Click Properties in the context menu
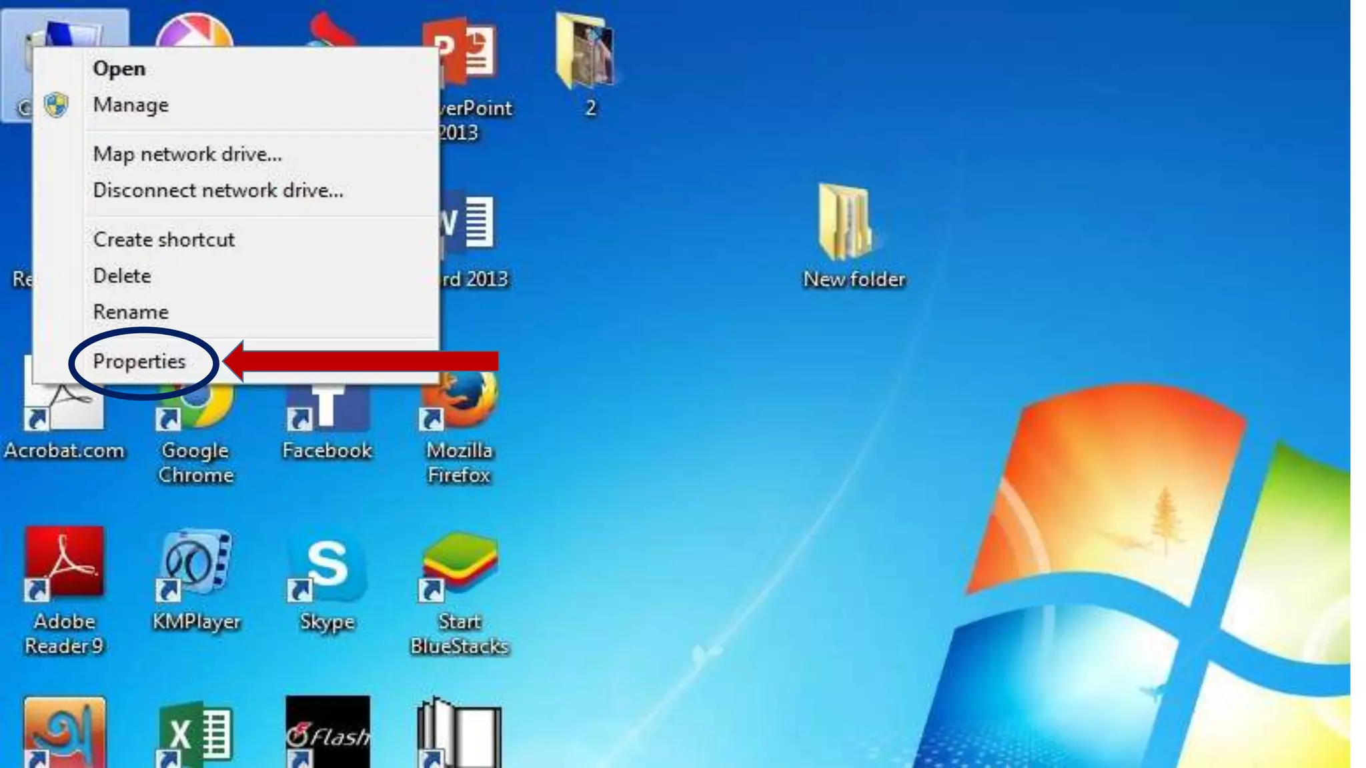The width and height of the screenshot is (1366, 768). pyautogui.click(x=139, y=361)
